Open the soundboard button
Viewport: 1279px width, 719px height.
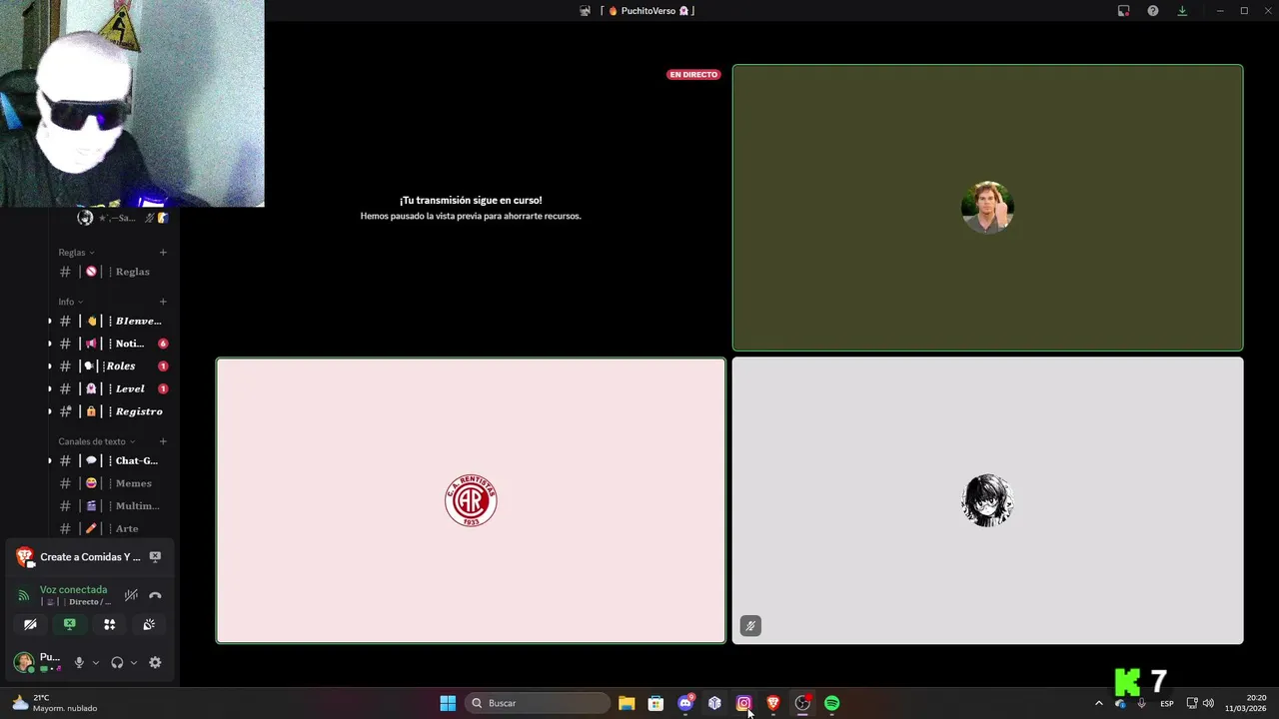(x=149, y=624)
